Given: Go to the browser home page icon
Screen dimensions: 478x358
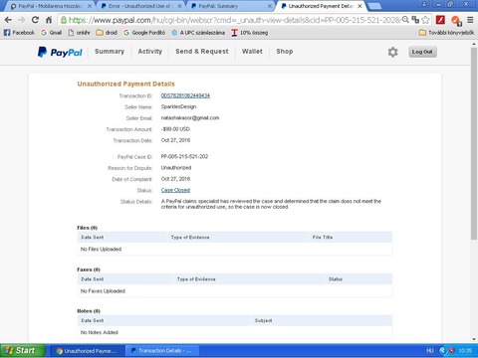Looking at the screenshot, I should tap(49, 20).
